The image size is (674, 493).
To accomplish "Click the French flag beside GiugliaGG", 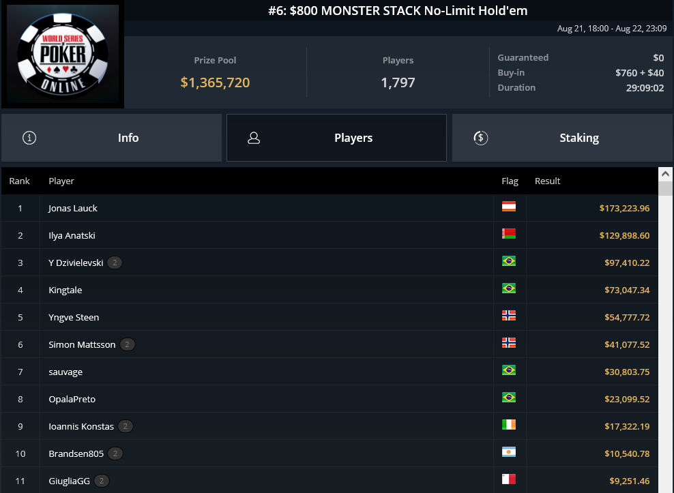I will coord(508,480).
